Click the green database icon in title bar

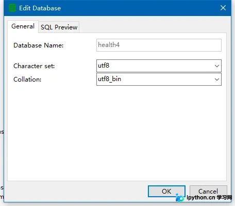[12, 8]
